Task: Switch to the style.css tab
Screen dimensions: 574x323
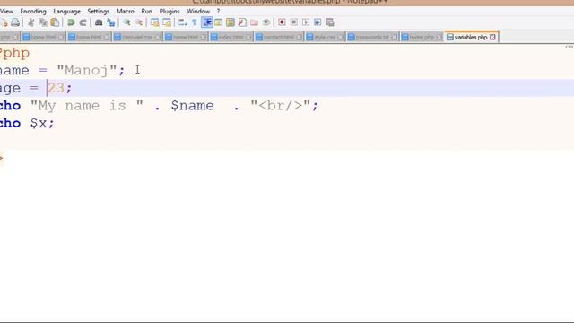Action: 325,38
